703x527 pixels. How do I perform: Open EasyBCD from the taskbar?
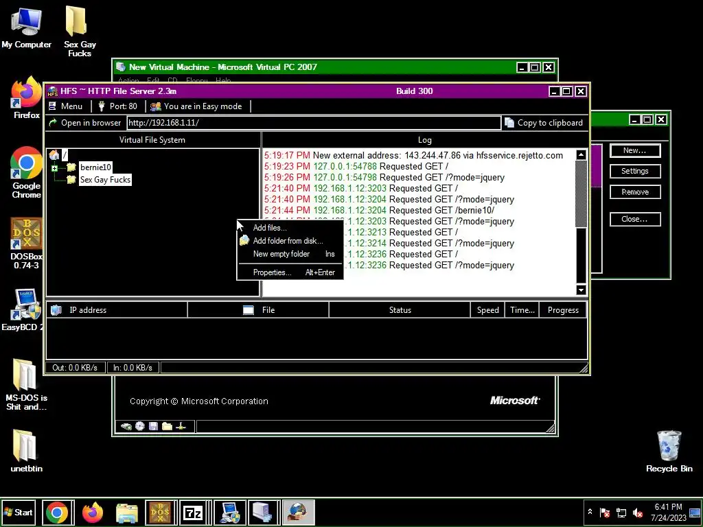229,513
